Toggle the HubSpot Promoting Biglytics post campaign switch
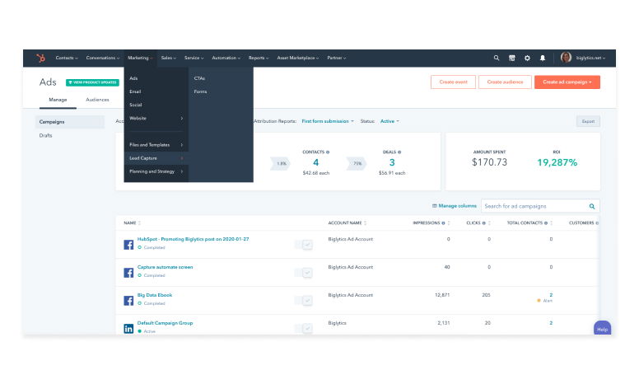The height and width of the screenshot is (384, 639). (x=304, y=245)
